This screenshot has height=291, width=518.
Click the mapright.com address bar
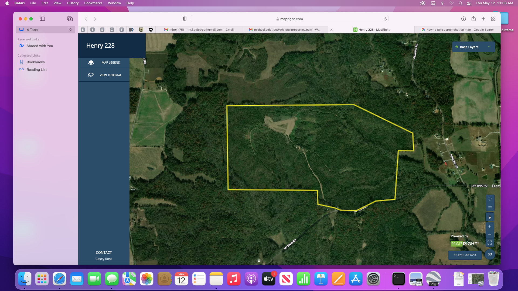[289, 19]
